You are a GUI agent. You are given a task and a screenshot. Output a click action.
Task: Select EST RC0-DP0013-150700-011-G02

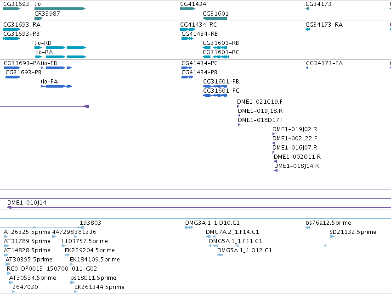pyautogui.click(x=9, y=273)
